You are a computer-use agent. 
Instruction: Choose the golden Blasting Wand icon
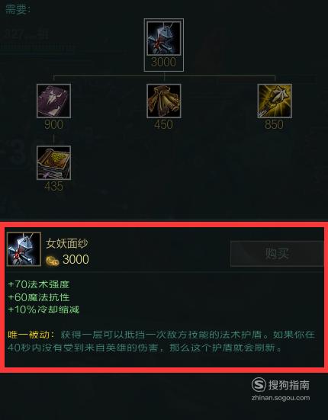point(275,101)
